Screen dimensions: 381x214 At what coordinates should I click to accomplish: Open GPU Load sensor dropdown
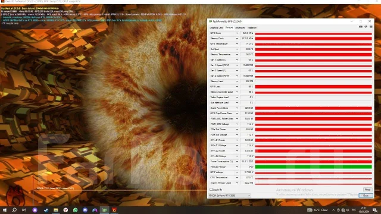pos(237,86)
